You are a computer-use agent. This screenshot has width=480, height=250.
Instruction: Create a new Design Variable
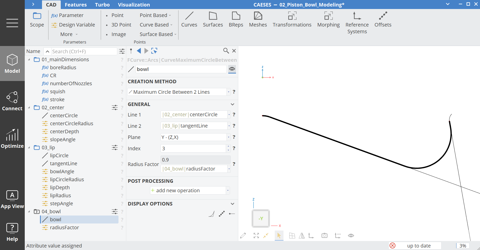pyautogui.click(x=73, y=25)
